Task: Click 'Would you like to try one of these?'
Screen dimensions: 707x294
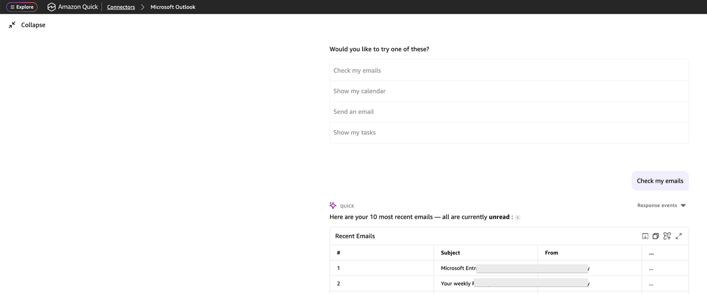Action: [379, 49]
